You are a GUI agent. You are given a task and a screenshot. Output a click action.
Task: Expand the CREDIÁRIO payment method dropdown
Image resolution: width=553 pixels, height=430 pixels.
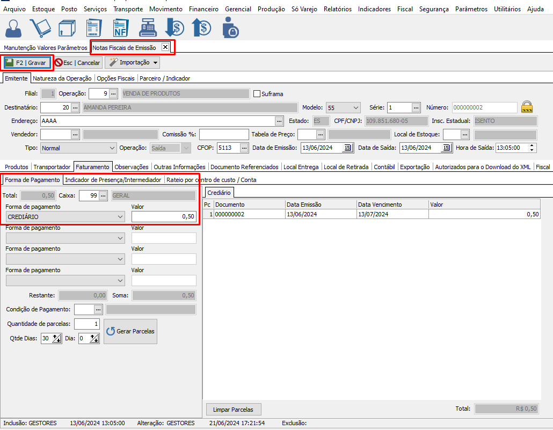click(x=120, y=216)
